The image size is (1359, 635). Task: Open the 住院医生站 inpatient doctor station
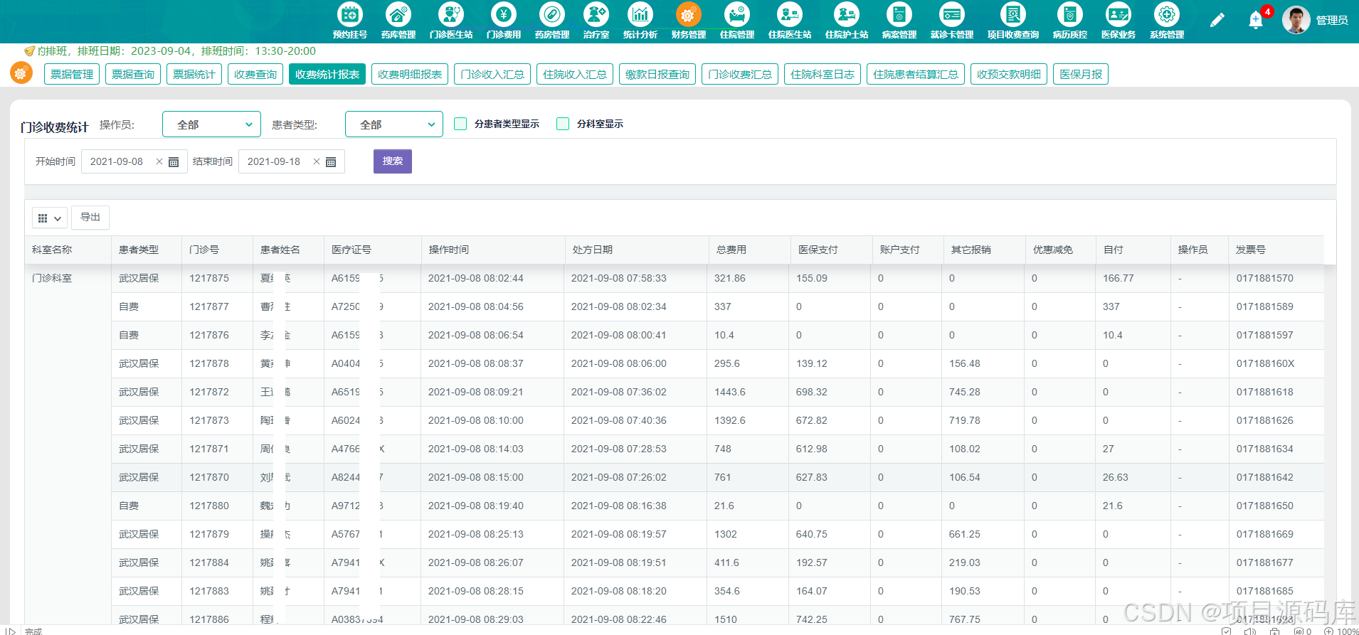[x=789, y=21]
